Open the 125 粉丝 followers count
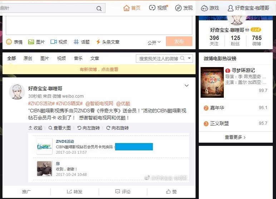The height and width of the screenshot is (199, 276). [235, 40]
